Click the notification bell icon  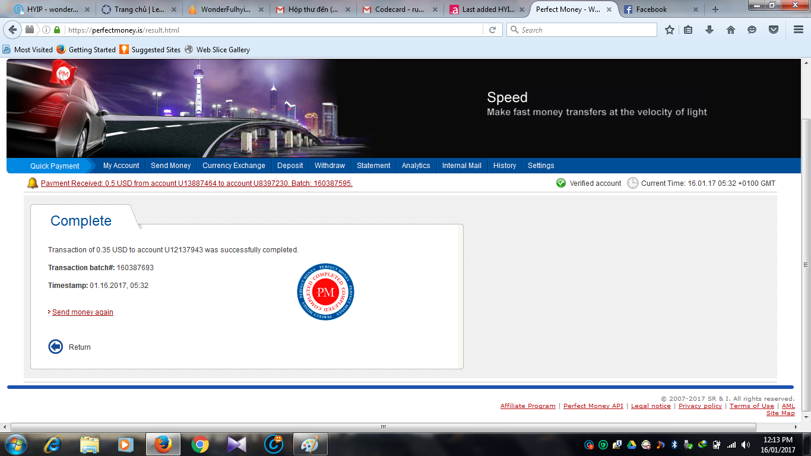(x=33, y=183)
